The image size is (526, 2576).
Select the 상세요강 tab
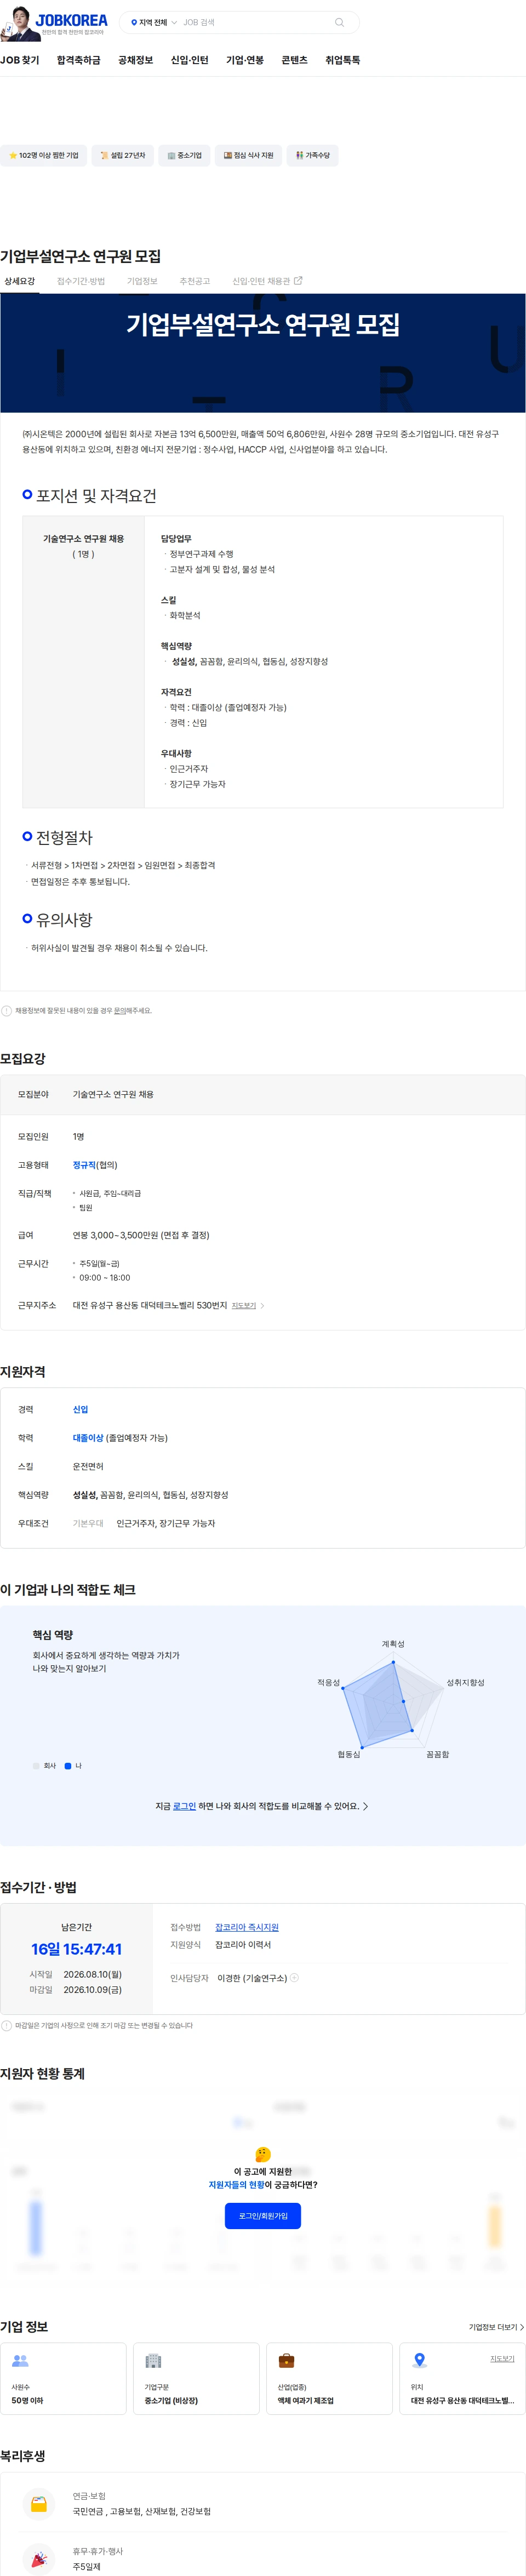click(19, 281)
